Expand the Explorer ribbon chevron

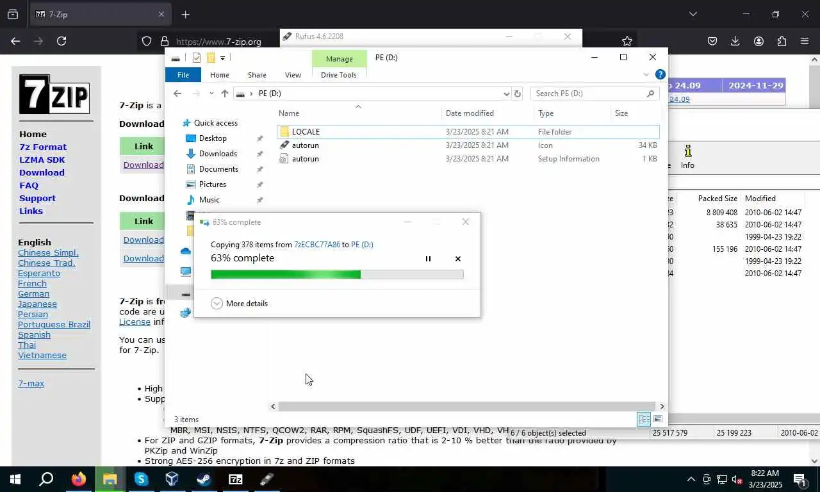(646, 75)
